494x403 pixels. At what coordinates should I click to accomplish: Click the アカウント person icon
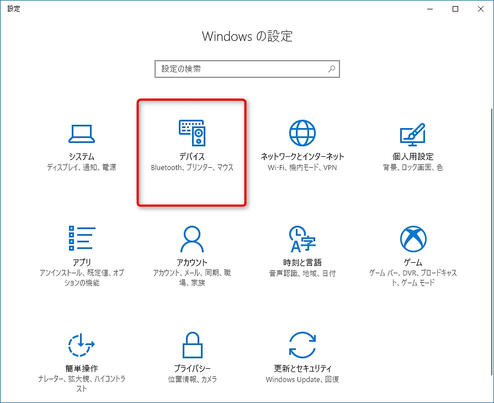[192, 238]
